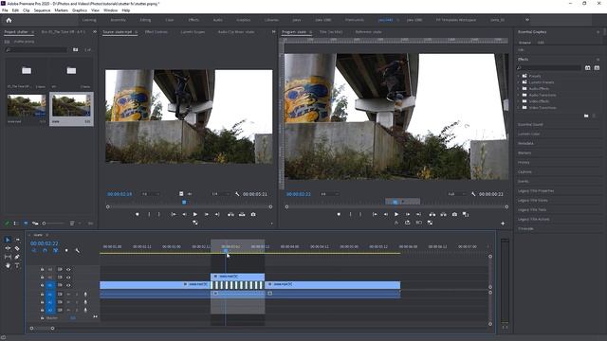Select the Track Select Forward tool
607x341 pixels.
(17, 240)
